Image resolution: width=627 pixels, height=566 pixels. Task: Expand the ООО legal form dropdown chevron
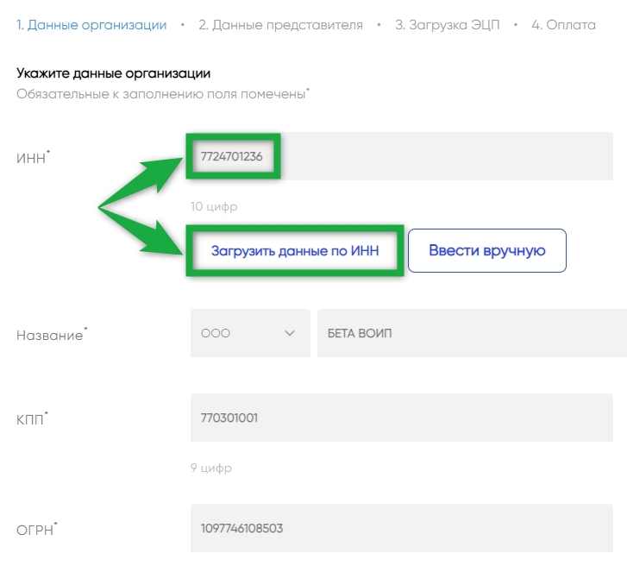pos(290,333)
